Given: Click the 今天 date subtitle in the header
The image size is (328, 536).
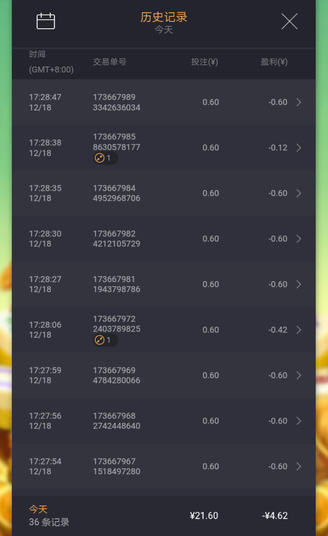Looking at the screenshot, I should click(164, 30).
